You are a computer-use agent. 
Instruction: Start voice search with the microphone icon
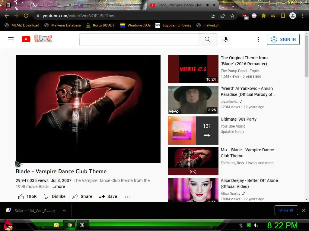[226, 39]
